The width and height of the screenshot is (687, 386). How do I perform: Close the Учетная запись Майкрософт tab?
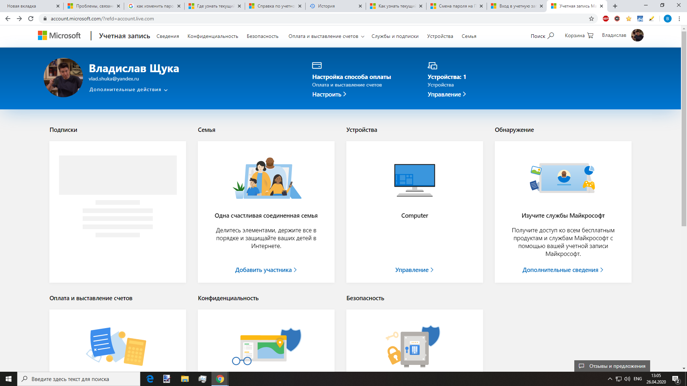click(x=601, y=6)
